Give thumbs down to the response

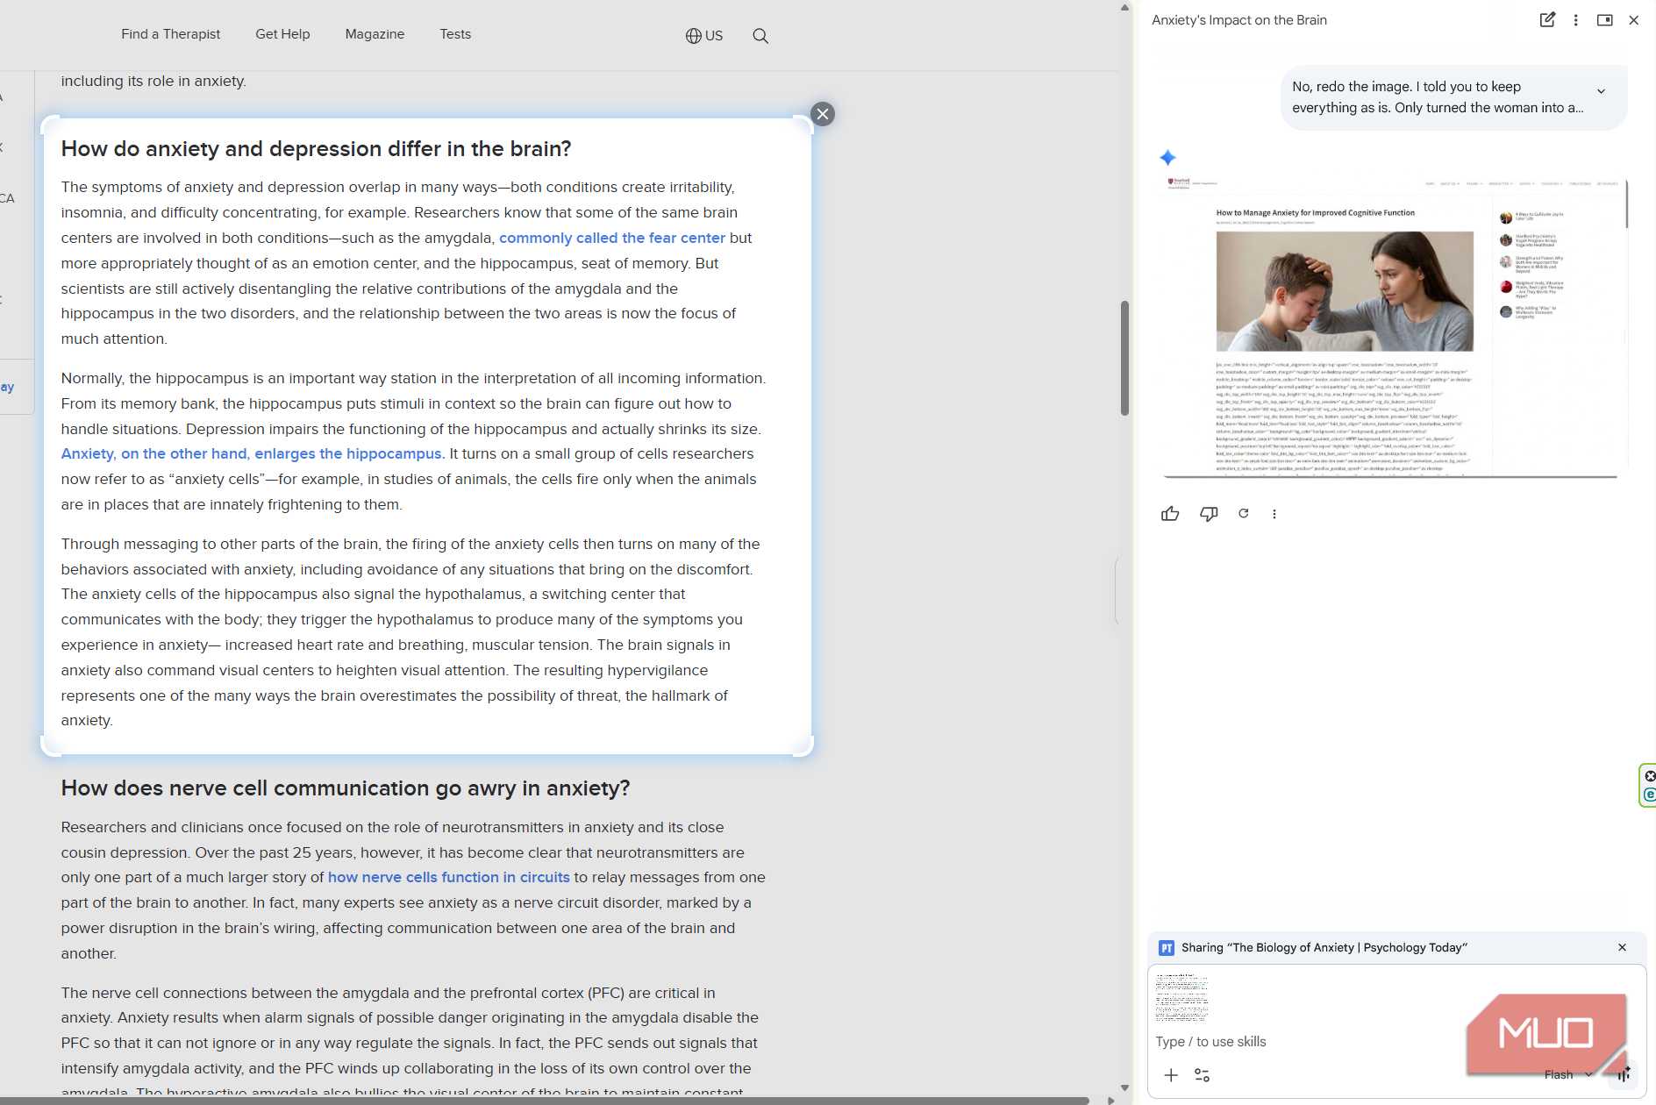tap(1209, 514)
